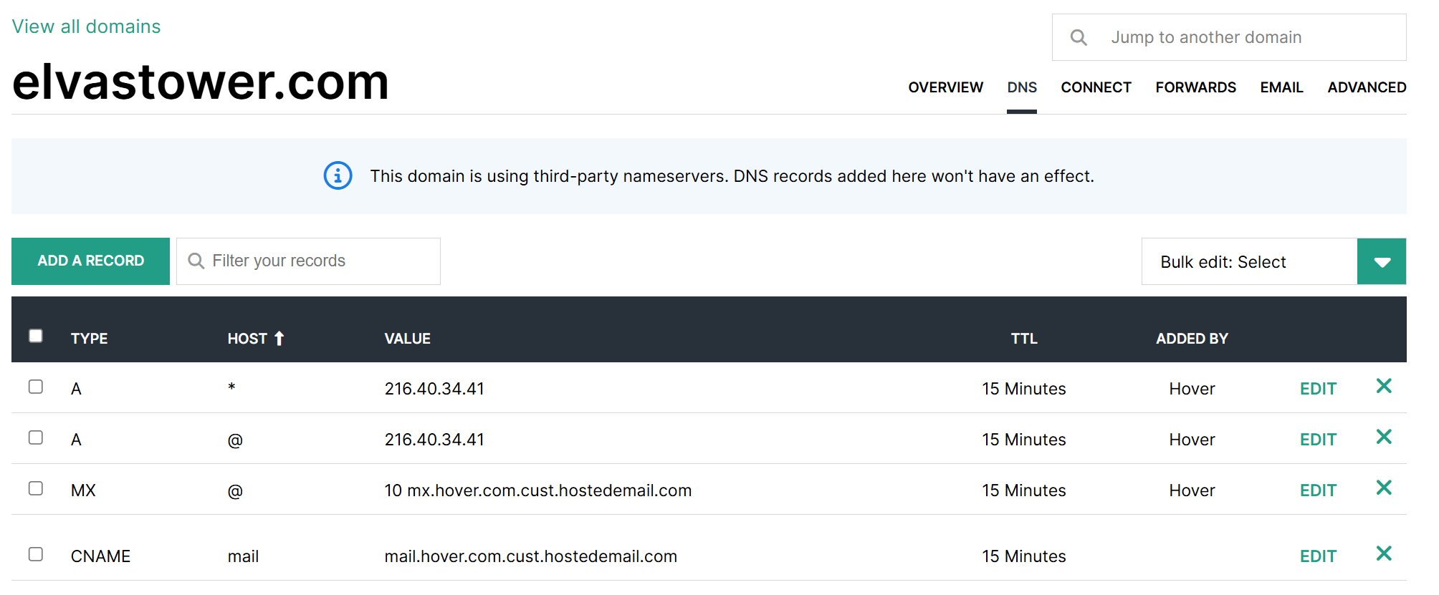This screenshot has height=595, width=1439.
Task: Click the CNAME value mail.hover.com.cust.hostedemail.com
Action: [530, 556]
